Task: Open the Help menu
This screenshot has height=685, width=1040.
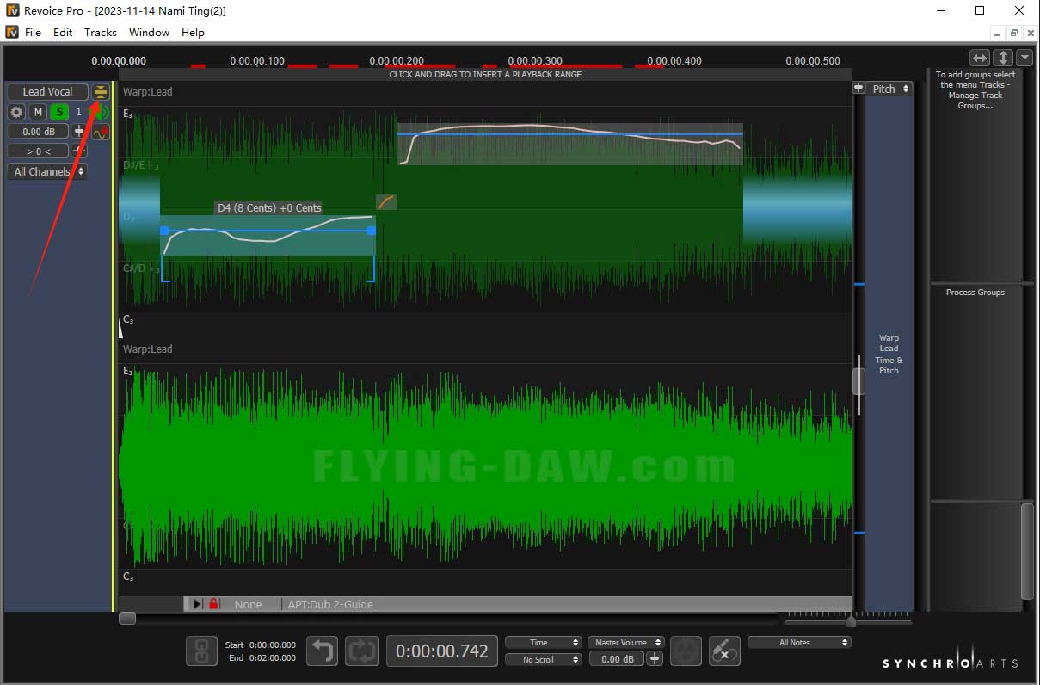Action: (x=193, y=32)
